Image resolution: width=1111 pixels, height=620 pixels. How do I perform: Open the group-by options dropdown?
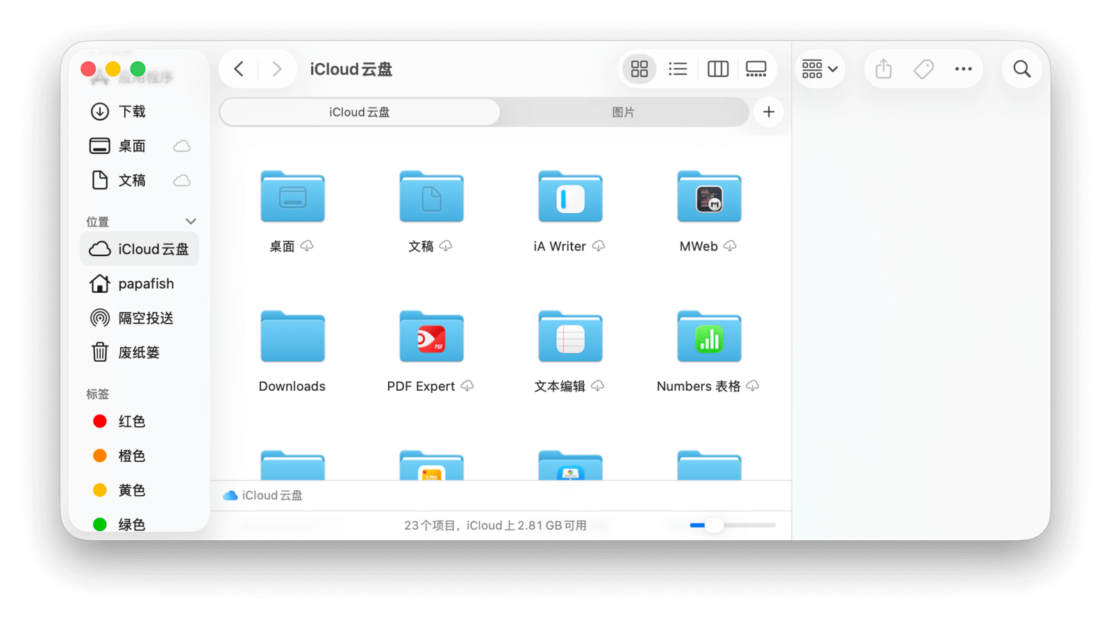820,69
